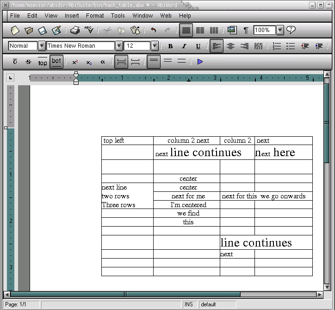Click the New document icon
Viewport: 335px width, 310px height.
coord(15,31)
